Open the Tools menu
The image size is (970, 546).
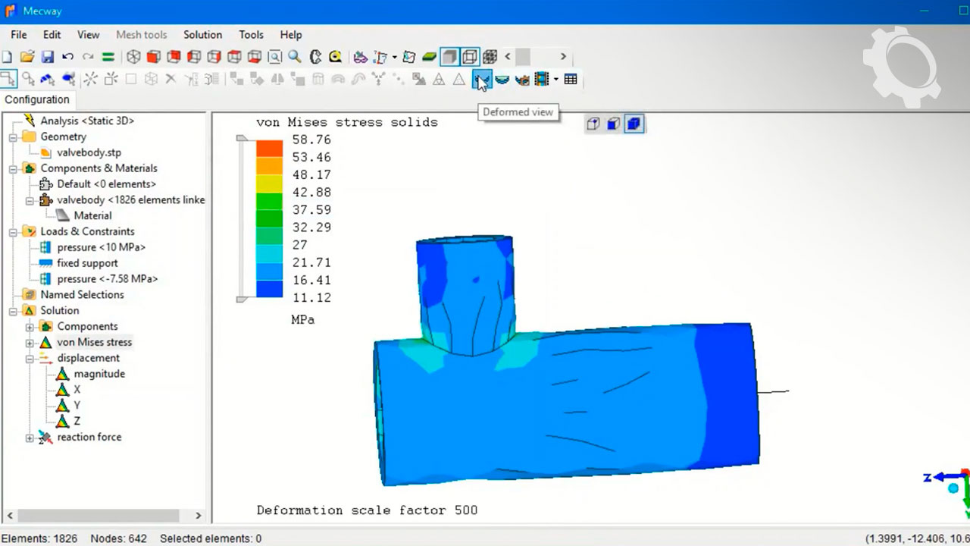click(x=251, y=35)
